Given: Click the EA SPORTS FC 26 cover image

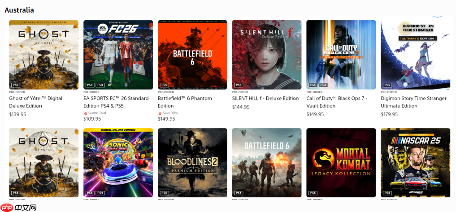Looking at the screenshot, I should [118, 55].
